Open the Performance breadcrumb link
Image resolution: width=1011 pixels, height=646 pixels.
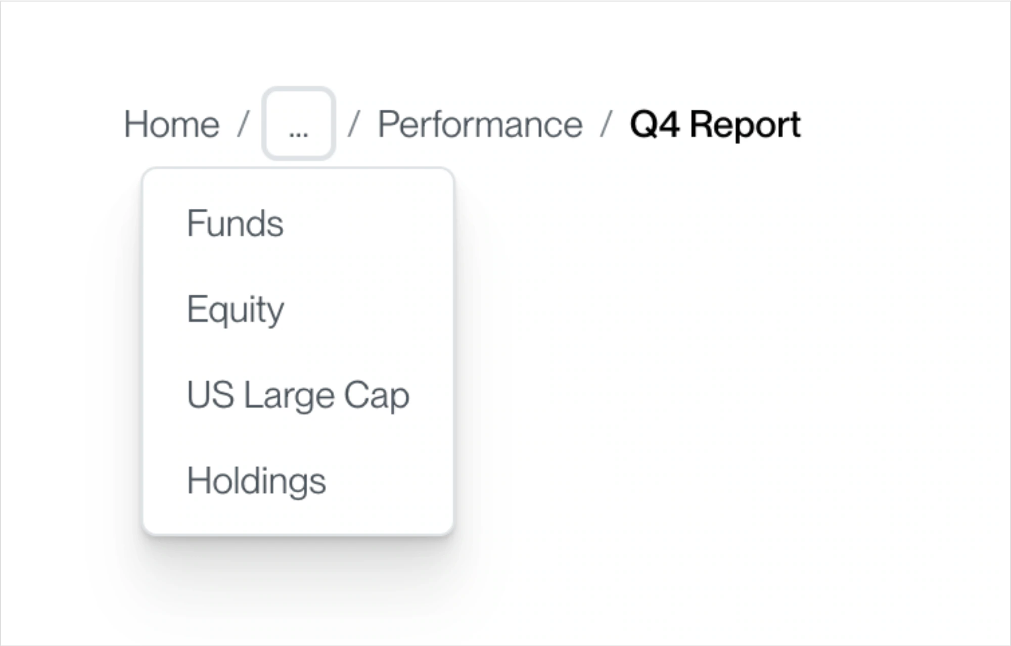(480, 124)
